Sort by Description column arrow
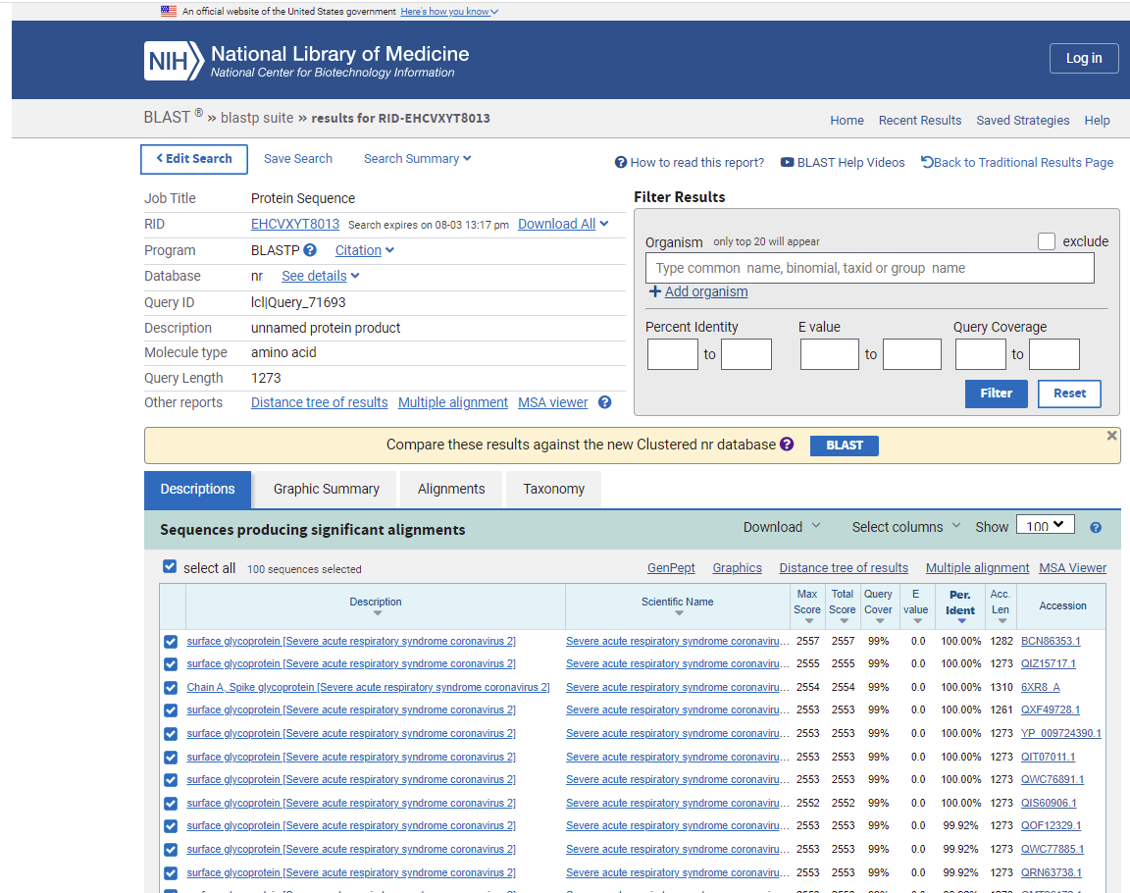The image size is (1130, 893). point(377,613)
